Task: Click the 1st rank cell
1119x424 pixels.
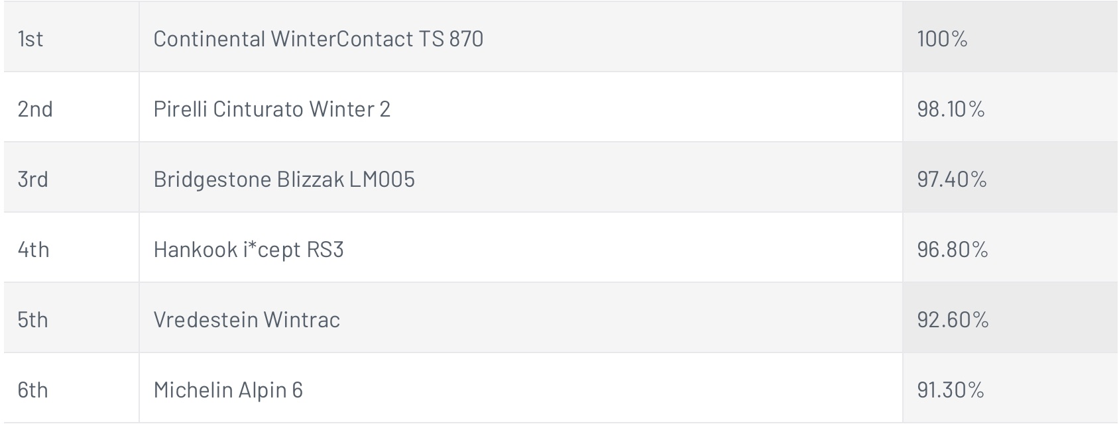Action: tap(72, 36)
